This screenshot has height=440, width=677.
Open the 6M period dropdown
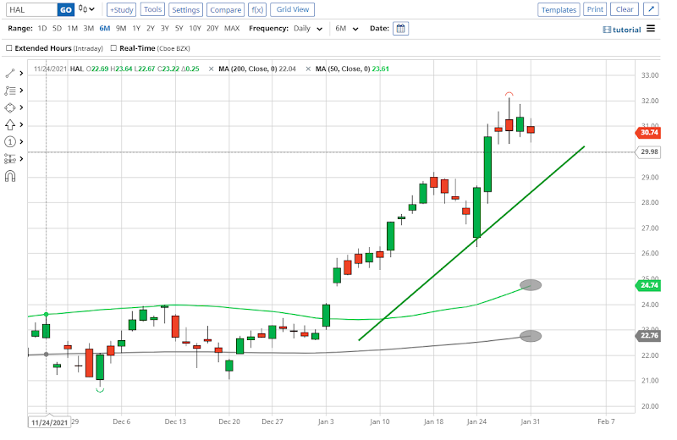coord(346,28)
